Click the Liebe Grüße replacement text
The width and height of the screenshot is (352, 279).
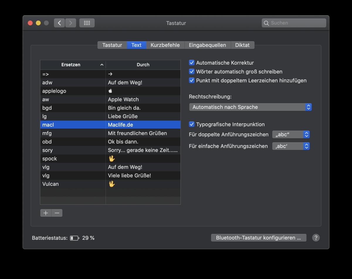[123, 116]
